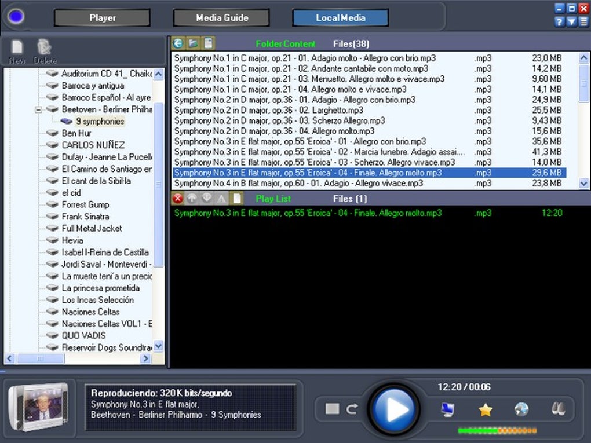
Task: Click the 12:20 / 00:06 time display
Action: tap(464, 387)
